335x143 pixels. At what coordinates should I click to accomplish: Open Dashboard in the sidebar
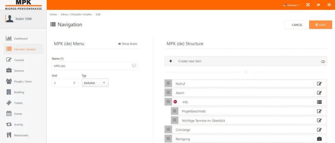(x=21, y=39)
